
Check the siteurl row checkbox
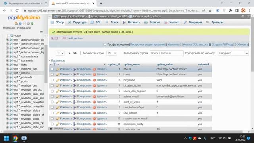pos(52,69)
